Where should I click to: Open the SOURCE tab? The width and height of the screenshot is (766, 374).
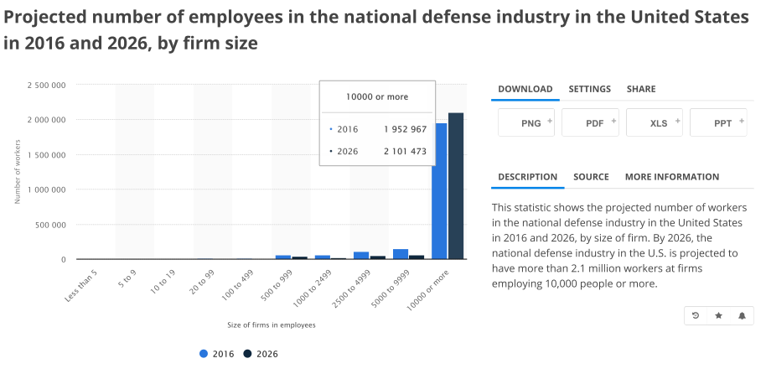point(591,177)
